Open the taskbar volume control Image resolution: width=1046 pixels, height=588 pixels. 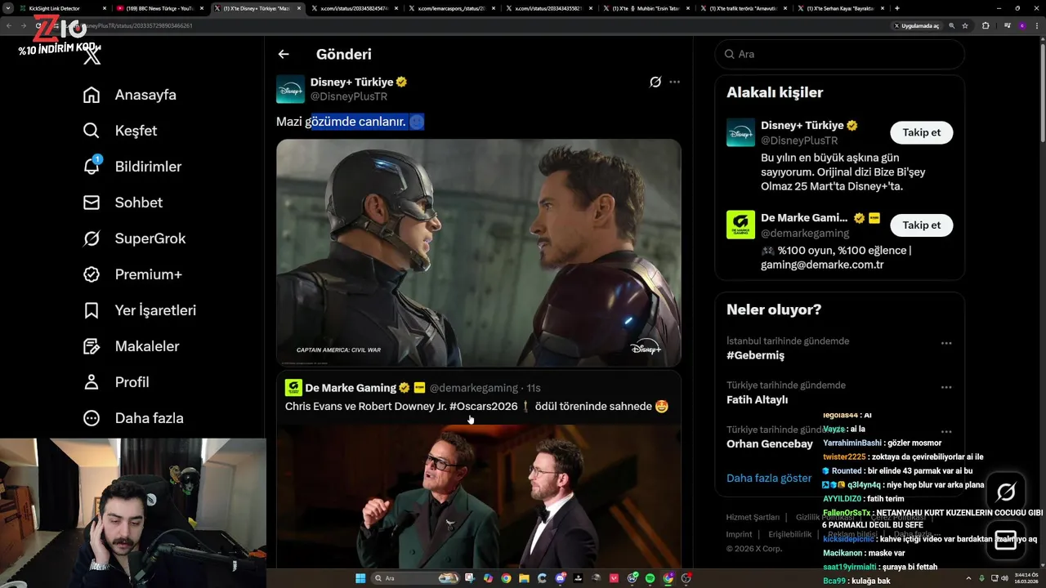1005,578
